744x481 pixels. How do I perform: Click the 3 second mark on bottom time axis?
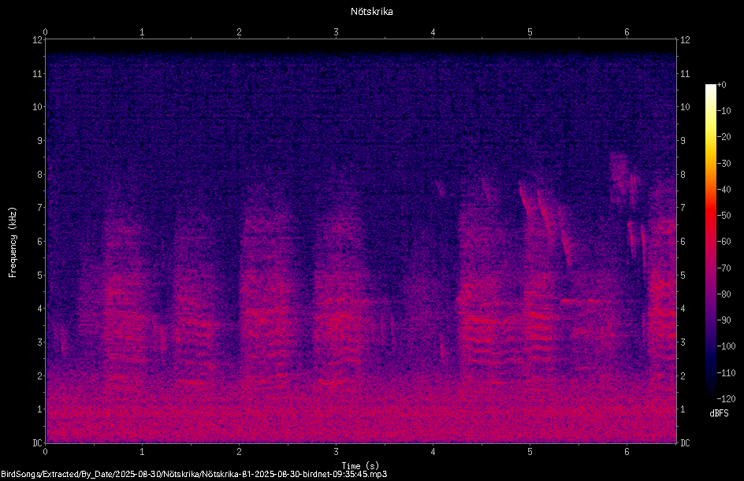click(x=336, y=452)
